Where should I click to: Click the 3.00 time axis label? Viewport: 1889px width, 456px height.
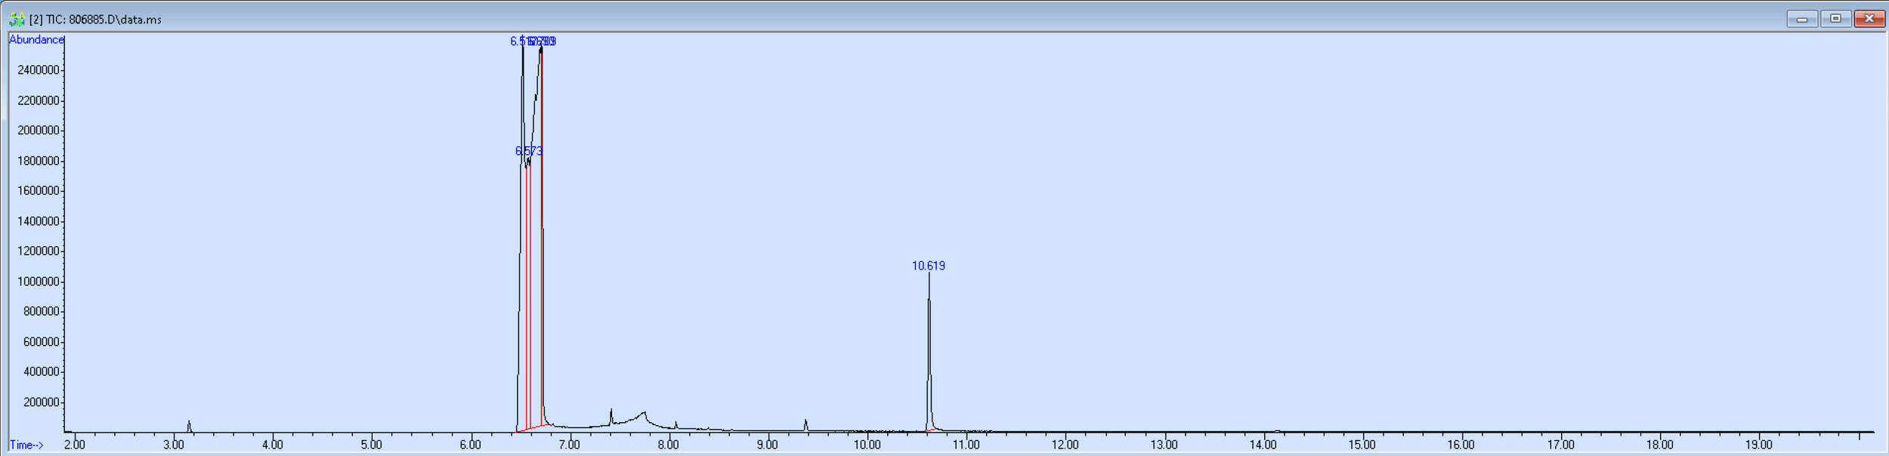(174, 445)
